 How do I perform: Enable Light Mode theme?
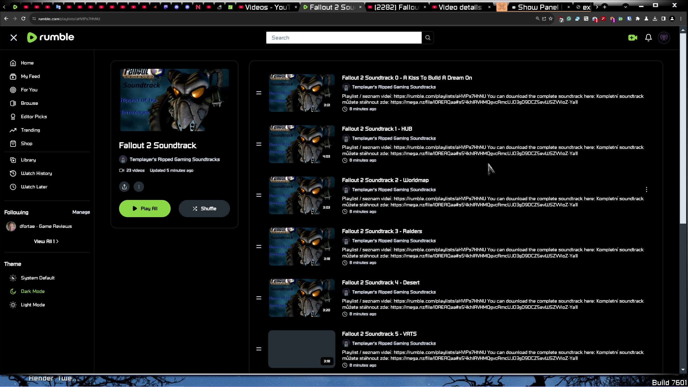[x=33, y=304]
